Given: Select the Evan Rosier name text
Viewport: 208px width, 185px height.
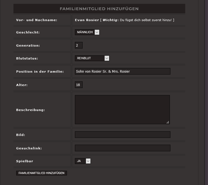Looking at the screenshot, I should (x=87, y=20).
